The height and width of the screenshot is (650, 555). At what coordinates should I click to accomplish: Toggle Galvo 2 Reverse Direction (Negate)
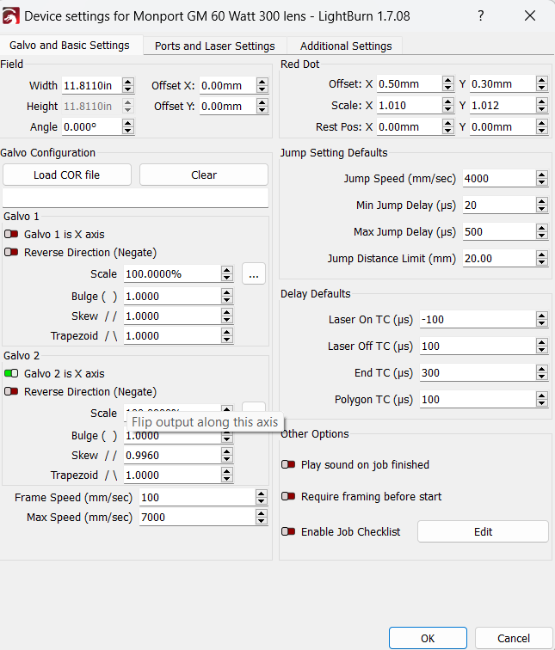(11, 392)
